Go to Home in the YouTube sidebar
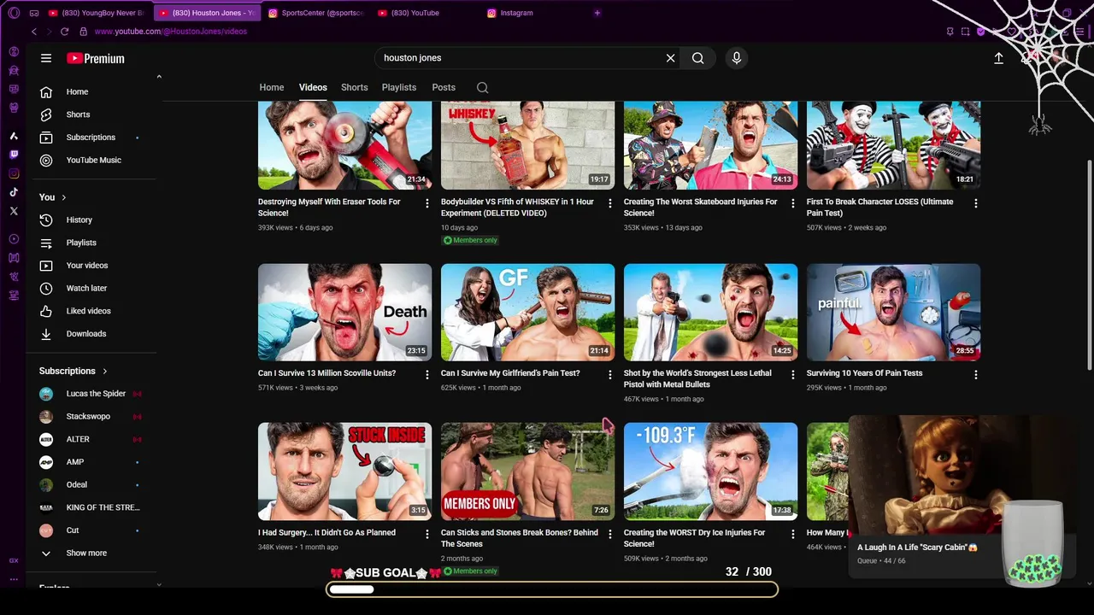The image size is (1094, 615). coord(96,91)
